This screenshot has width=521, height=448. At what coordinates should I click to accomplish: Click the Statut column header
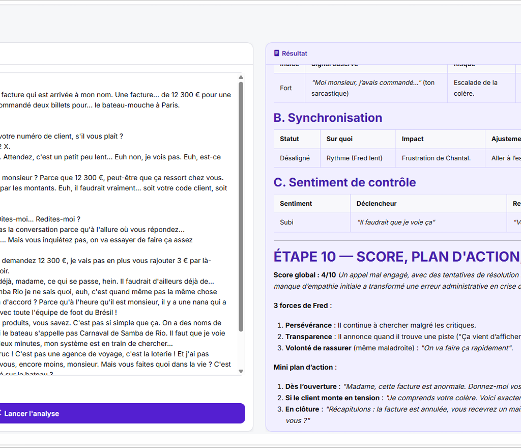[x=297, y=139]
